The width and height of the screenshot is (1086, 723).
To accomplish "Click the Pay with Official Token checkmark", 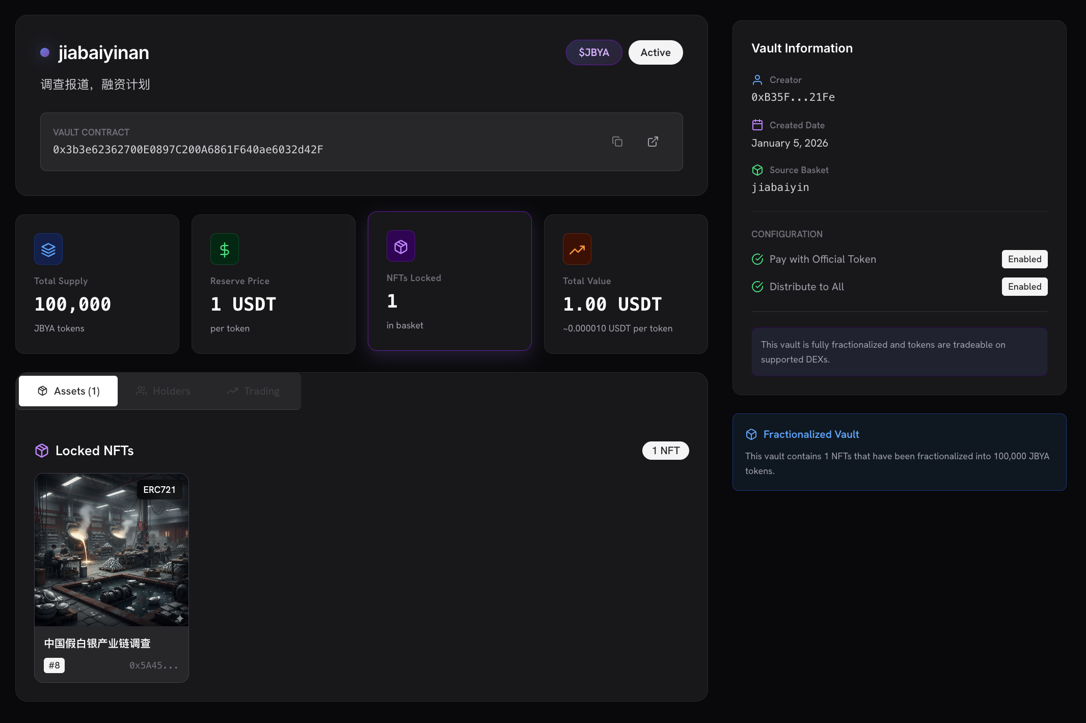I will (757, 259).
